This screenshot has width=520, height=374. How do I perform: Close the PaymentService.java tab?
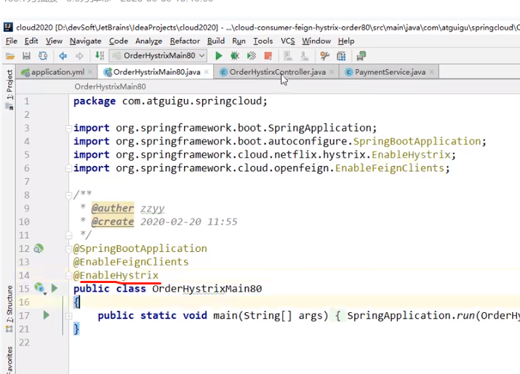[x=431, y=72]
